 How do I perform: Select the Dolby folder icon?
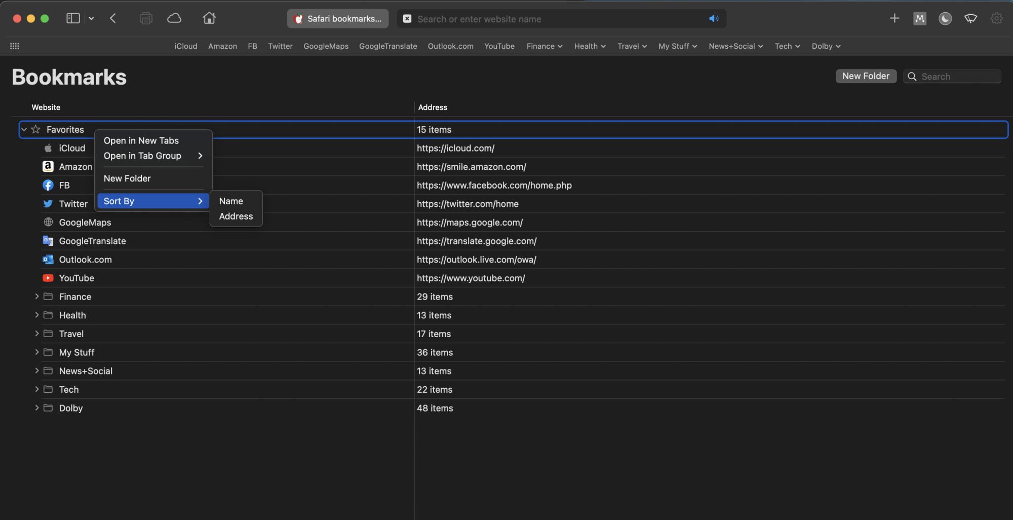coord(48,408)
